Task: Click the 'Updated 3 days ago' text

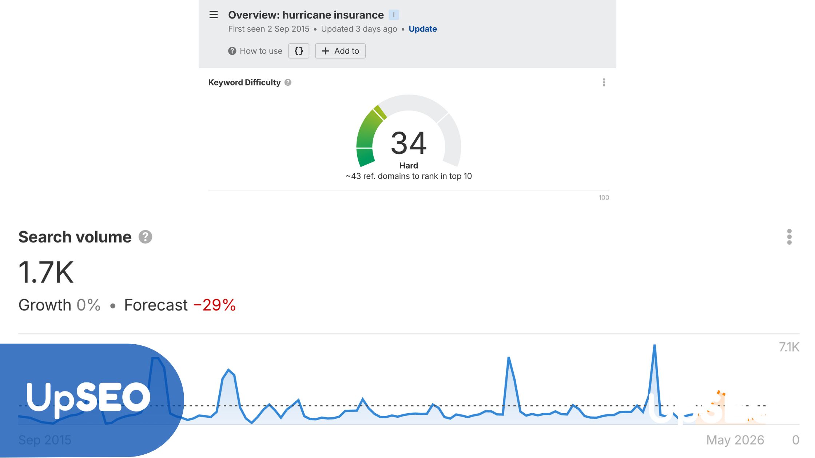Action: pyautogui.click(x=359, y=29)
